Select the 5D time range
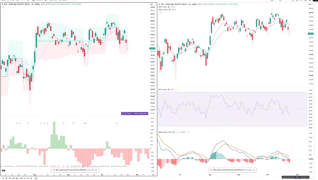This screenshot has width=318, height=180. pyautogui.click(x=6, y=178)
